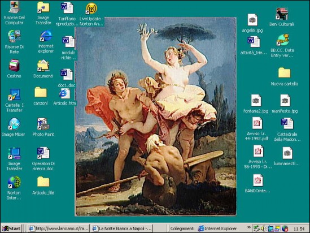This screenshot has height=233, width=310.
Task: Select the fontana2.jpg image file
Action: pyautogui.click(x=256, y=103)
